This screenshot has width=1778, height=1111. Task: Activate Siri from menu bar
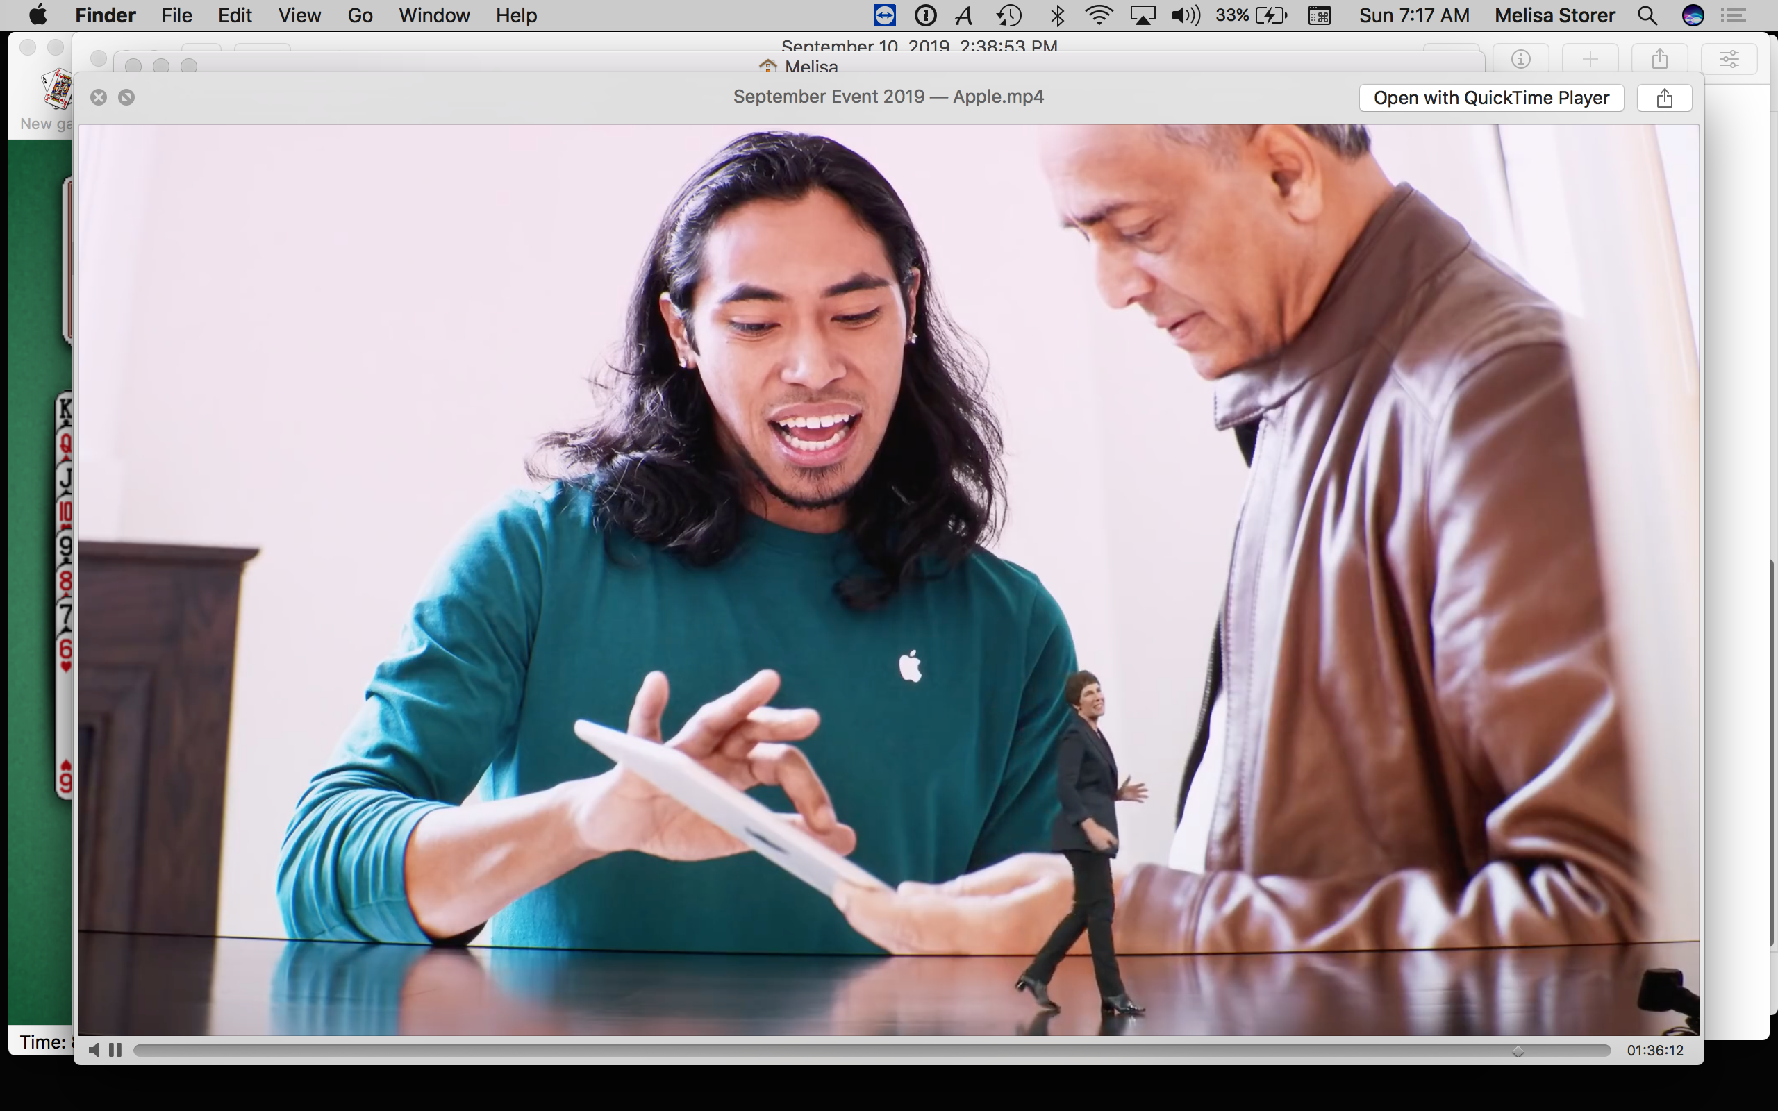pyautogui.click(x=1693, y=15)
